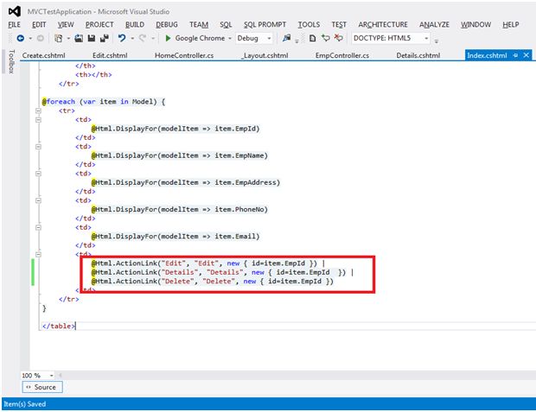Open the TEST menu
The height and width of the screenshot is (412, 536).
point(339,24)
